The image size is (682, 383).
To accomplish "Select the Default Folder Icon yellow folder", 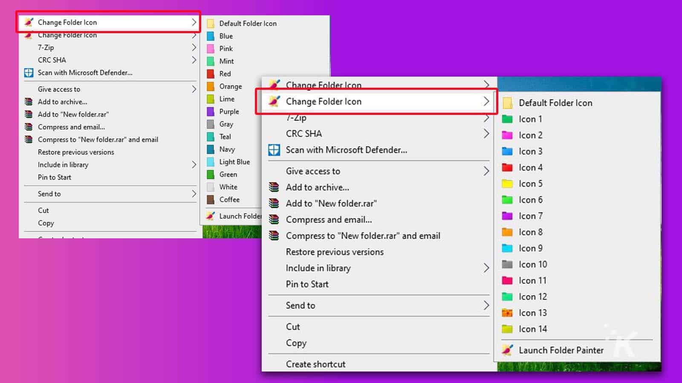I will point(507,103).
